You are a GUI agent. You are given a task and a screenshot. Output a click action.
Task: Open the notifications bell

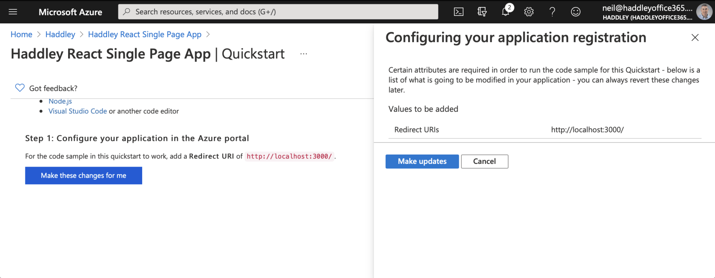coord(505,12)
